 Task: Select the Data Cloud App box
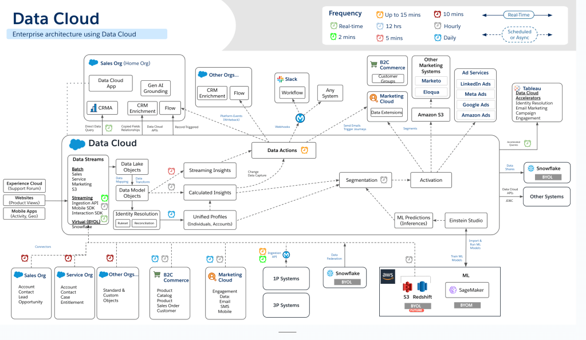click(111, 83)
